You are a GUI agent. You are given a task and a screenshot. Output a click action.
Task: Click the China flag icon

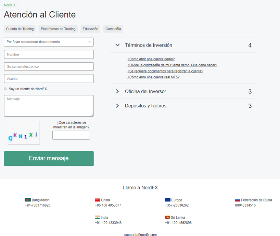[x=98, y=200]
